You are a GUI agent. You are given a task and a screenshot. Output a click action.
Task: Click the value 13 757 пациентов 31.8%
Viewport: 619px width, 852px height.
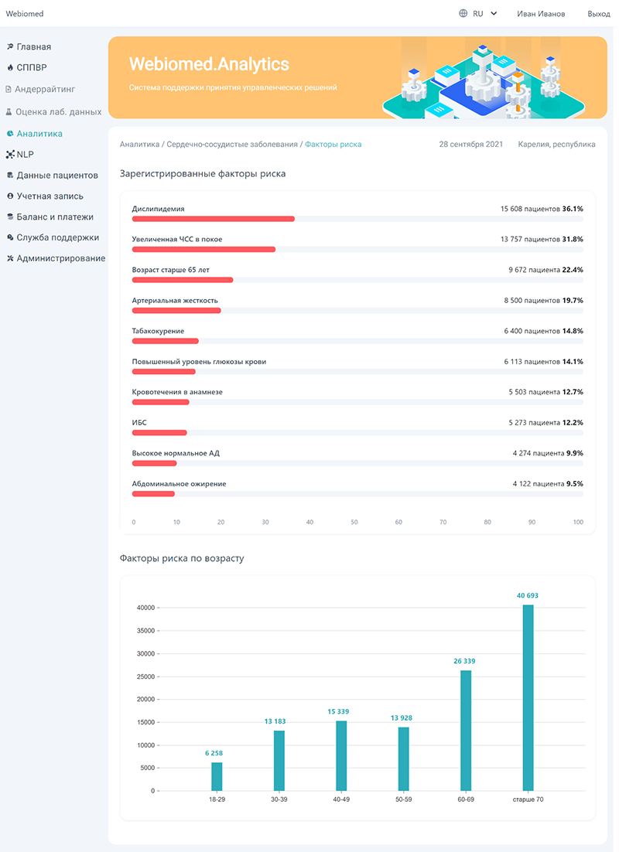coord(542,239)
